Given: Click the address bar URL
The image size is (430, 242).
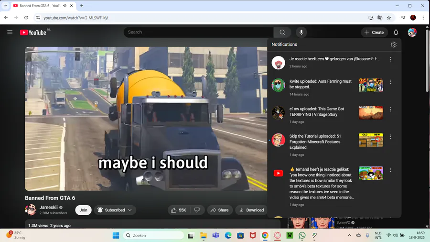Looking at the screenshot, I should click(x=76, y=18).
